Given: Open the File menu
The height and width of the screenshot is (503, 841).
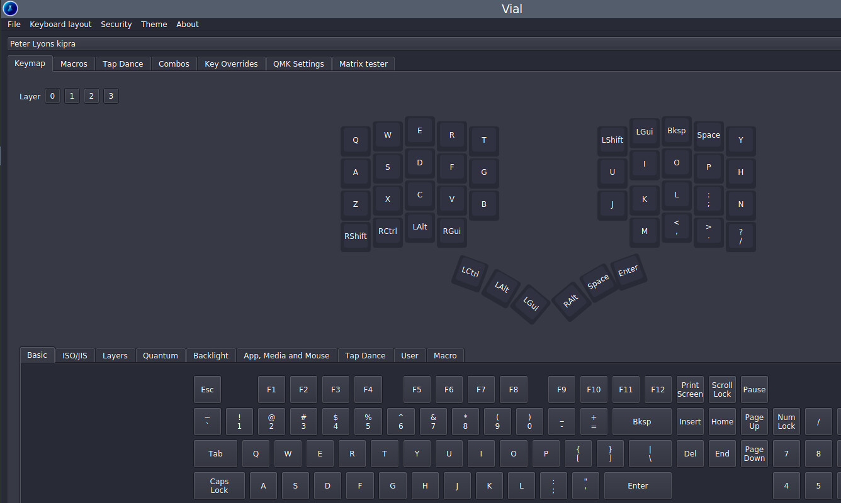Looking at the screenshot, I should [x=14, y=25].
